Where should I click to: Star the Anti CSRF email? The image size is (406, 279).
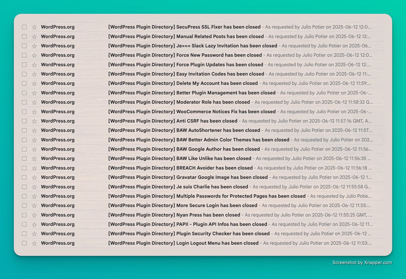[x=34, y=121]
